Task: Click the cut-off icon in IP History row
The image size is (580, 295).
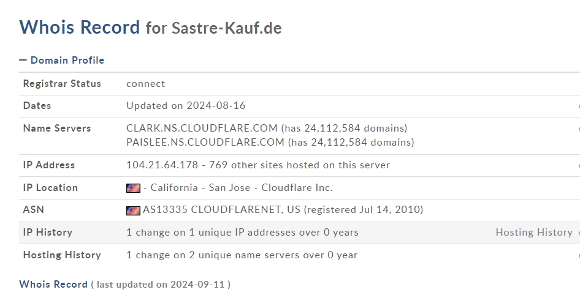Action: [578, 233]
